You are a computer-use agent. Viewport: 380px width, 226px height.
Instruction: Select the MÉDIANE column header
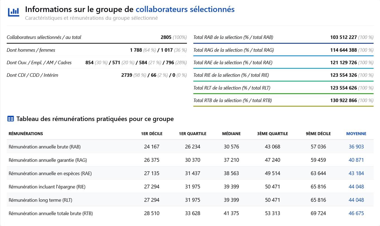[x=231, y=134]
